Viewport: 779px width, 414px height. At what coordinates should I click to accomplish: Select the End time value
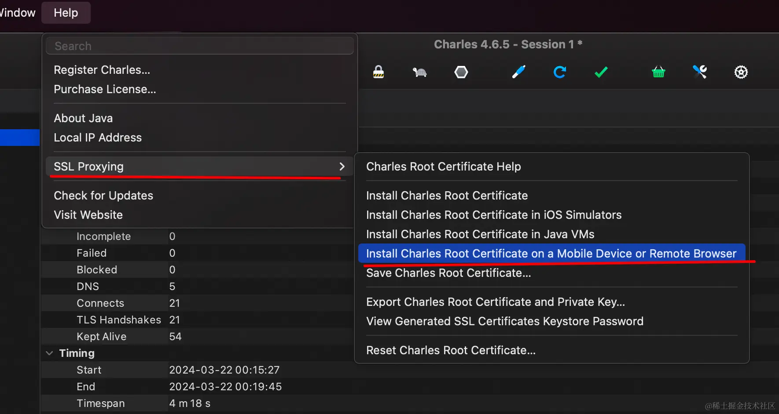pos(225,387)
